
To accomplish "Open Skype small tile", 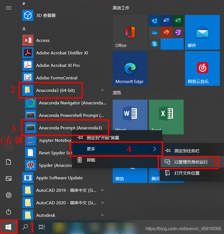I will tap(154, 44).
